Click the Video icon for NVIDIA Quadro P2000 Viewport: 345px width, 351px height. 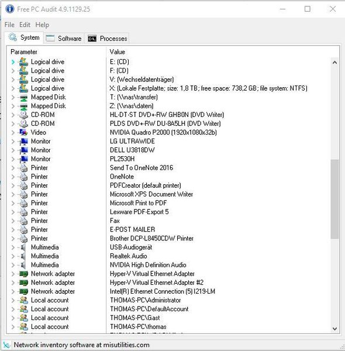[x=23, y=133]
